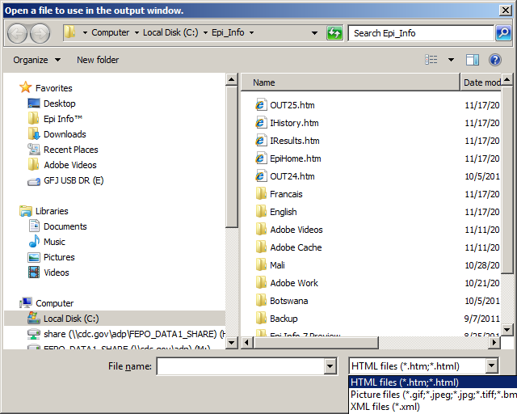Click the New folder button
Image resolution: width=517 pixels, height=414 pixels.
(x=98, y=60)
